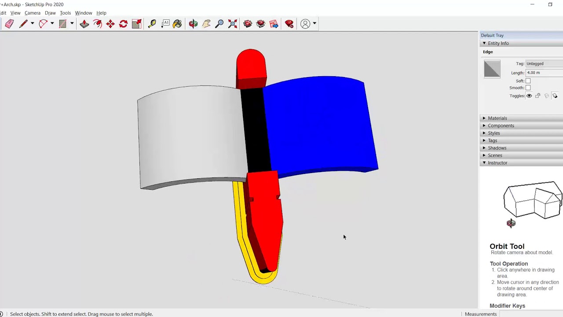Click the Modifier Keys heading
This screenshot has width=563, height=317.
[x=507, y=306]
